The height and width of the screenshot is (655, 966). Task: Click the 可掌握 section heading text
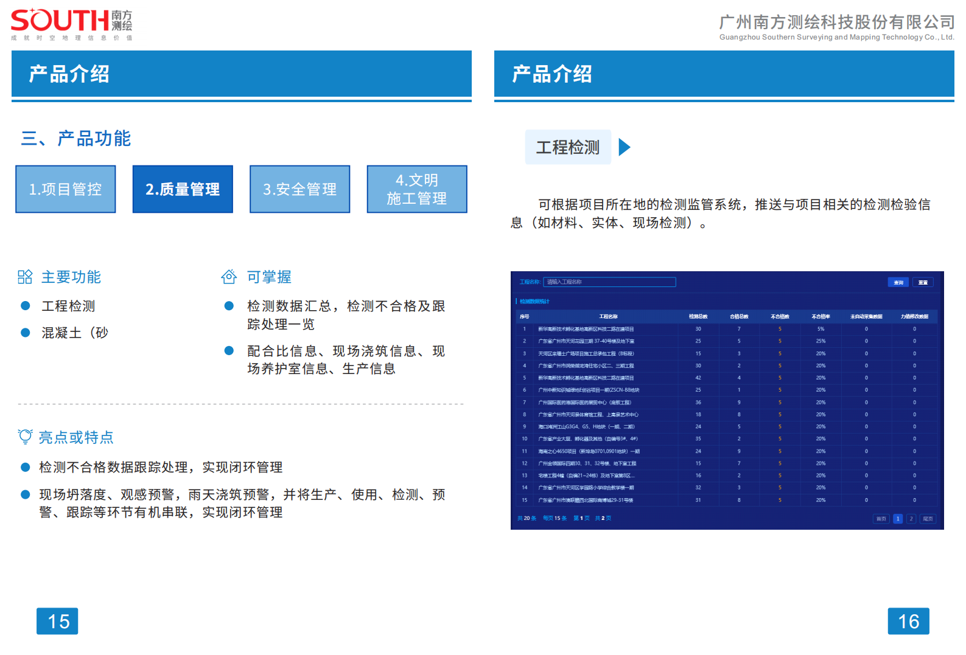point(269,277)
